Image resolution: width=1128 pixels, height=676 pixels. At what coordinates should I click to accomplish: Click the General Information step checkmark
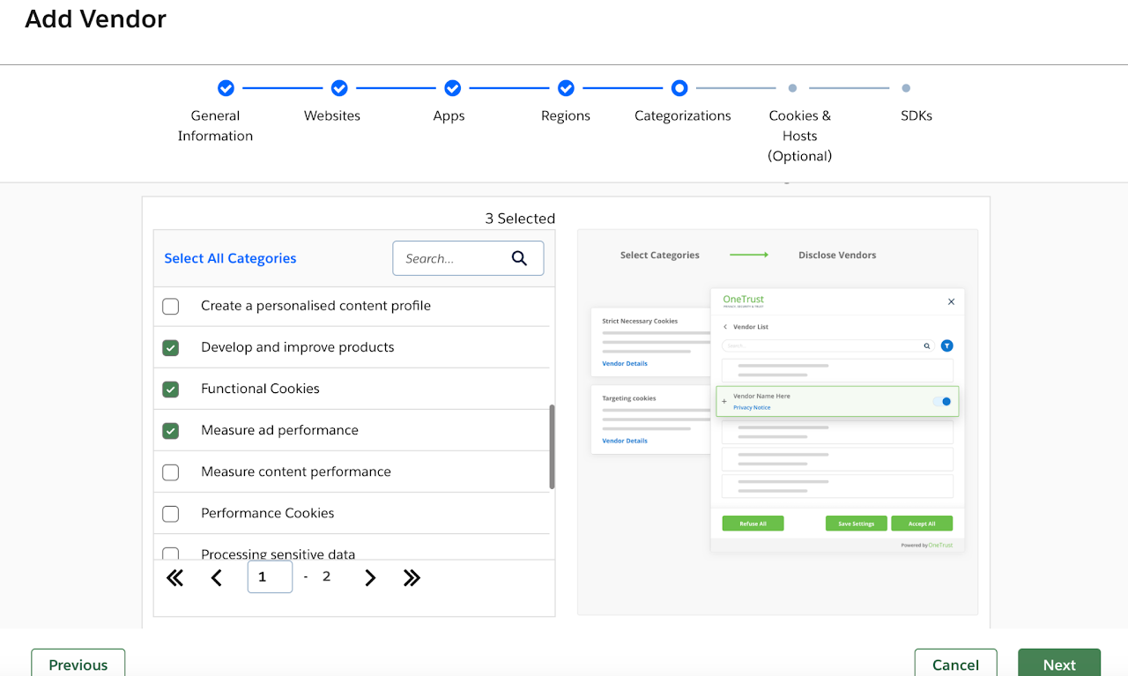point(226,88)
